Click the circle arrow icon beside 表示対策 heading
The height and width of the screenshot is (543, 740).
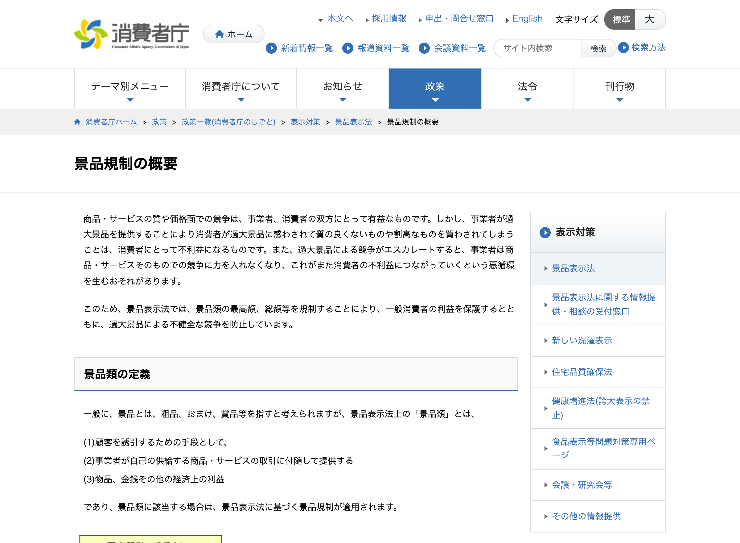[545, 232]
